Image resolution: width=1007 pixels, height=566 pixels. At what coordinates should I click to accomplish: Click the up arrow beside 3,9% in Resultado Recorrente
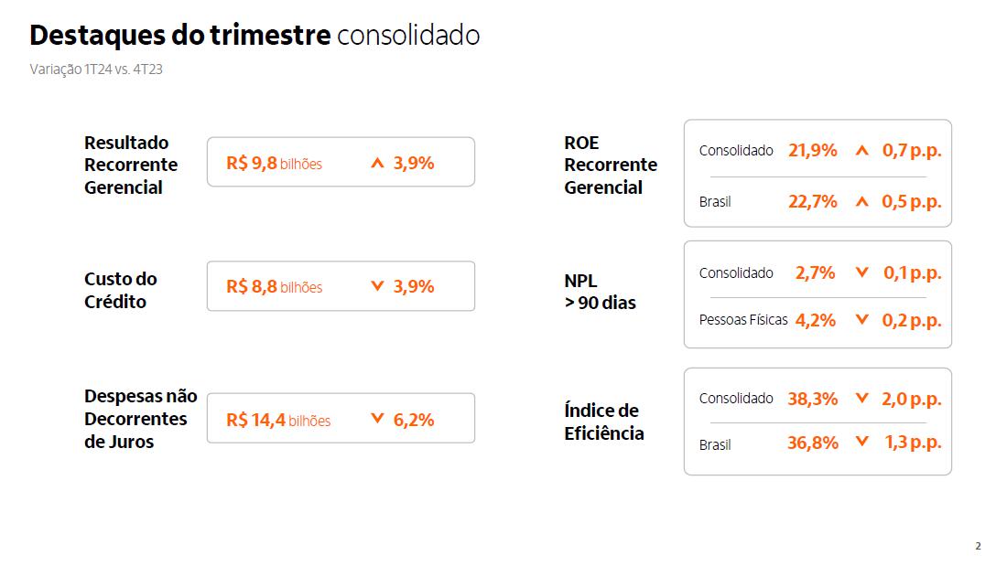coord(376,164)
